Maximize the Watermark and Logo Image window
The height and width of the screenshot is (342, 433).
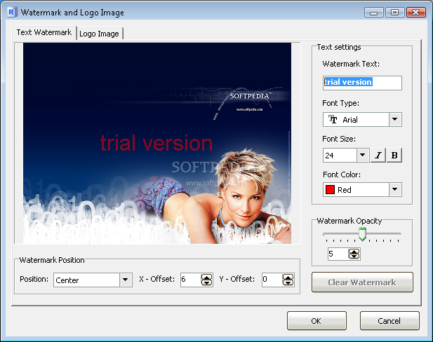click(395, 13)
